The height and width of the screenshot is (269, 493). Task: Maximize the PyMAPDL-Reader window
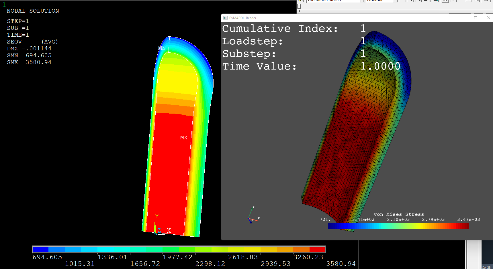476,18
